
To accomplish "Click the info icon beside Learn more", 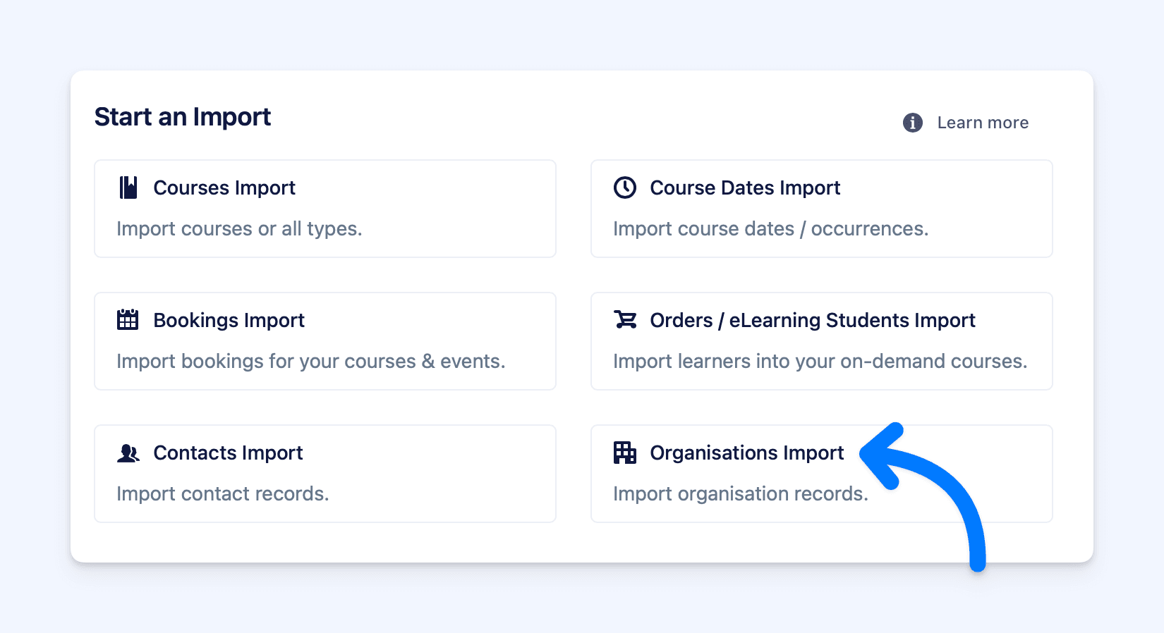I will 912,123.
